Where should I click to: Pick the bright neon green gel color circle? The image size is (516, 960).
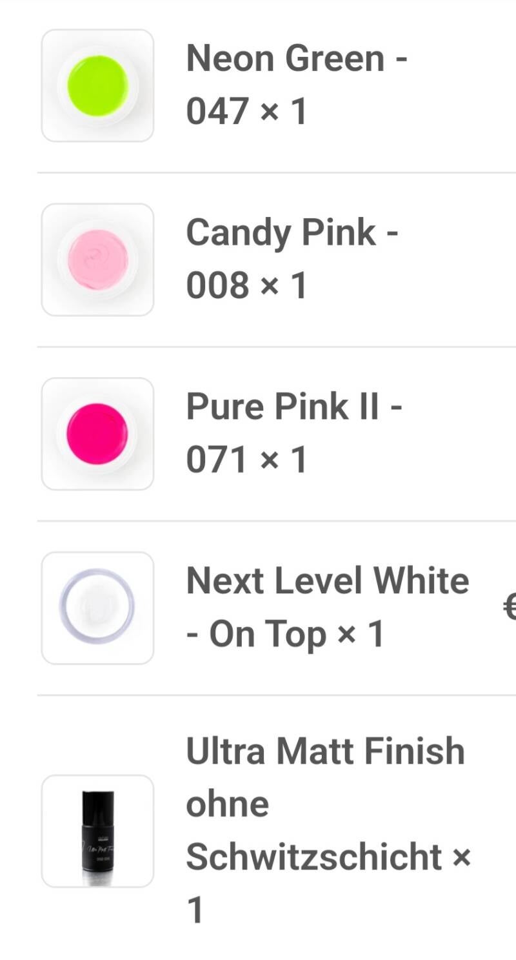97,85
